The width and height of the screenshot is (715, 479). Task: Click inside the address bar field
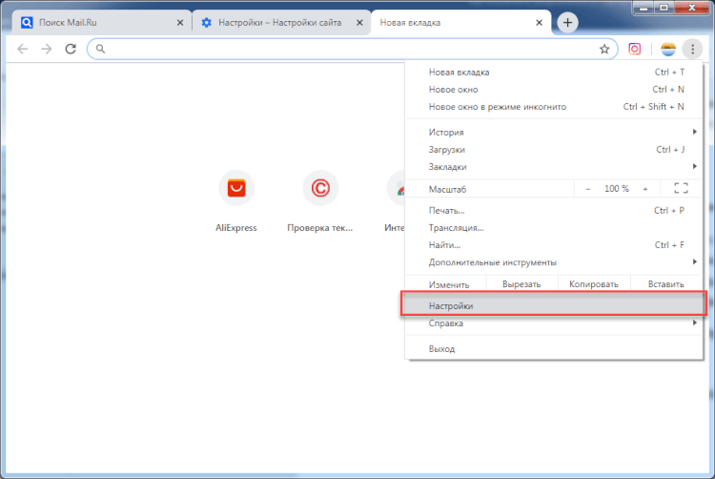[x=351, y=49]
